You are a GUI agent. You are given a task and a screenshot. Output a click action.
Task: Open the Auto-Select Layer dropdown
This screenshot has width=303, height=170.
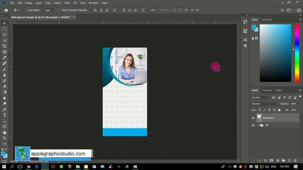click(x=49, y=10)
